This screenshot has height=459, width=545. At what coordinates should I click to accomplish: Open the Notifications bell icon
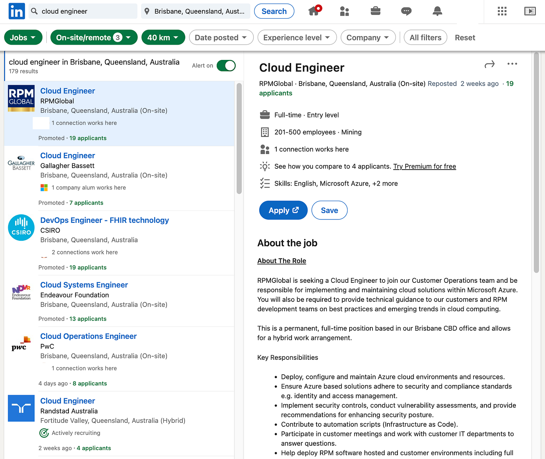click(437, 11)
